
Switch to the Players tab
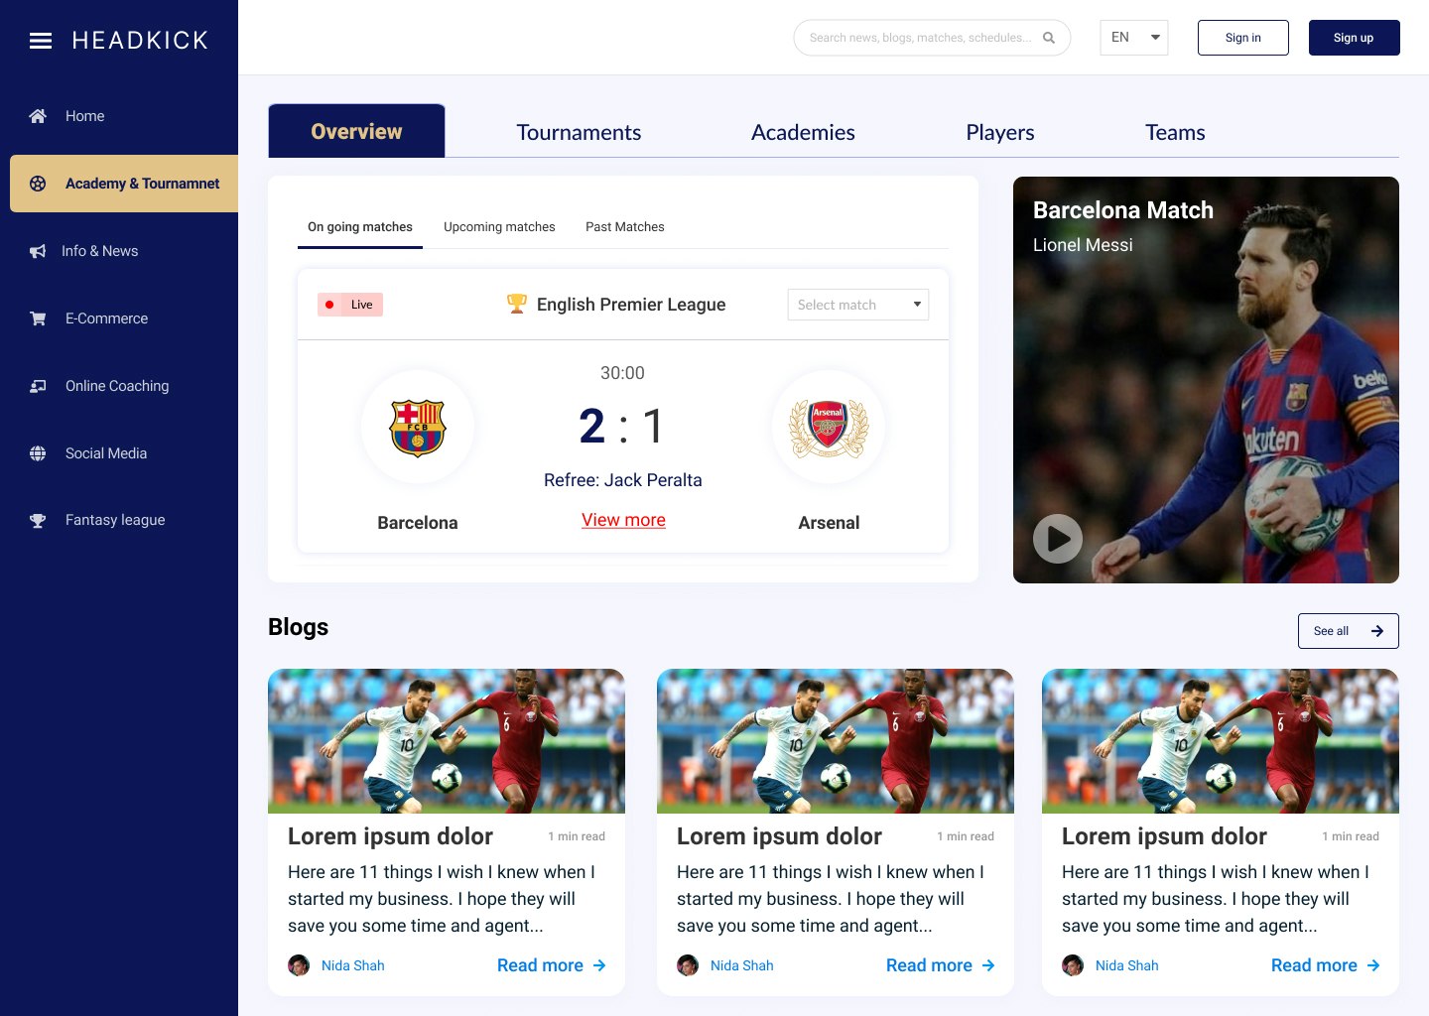[x=1000, y=132]
